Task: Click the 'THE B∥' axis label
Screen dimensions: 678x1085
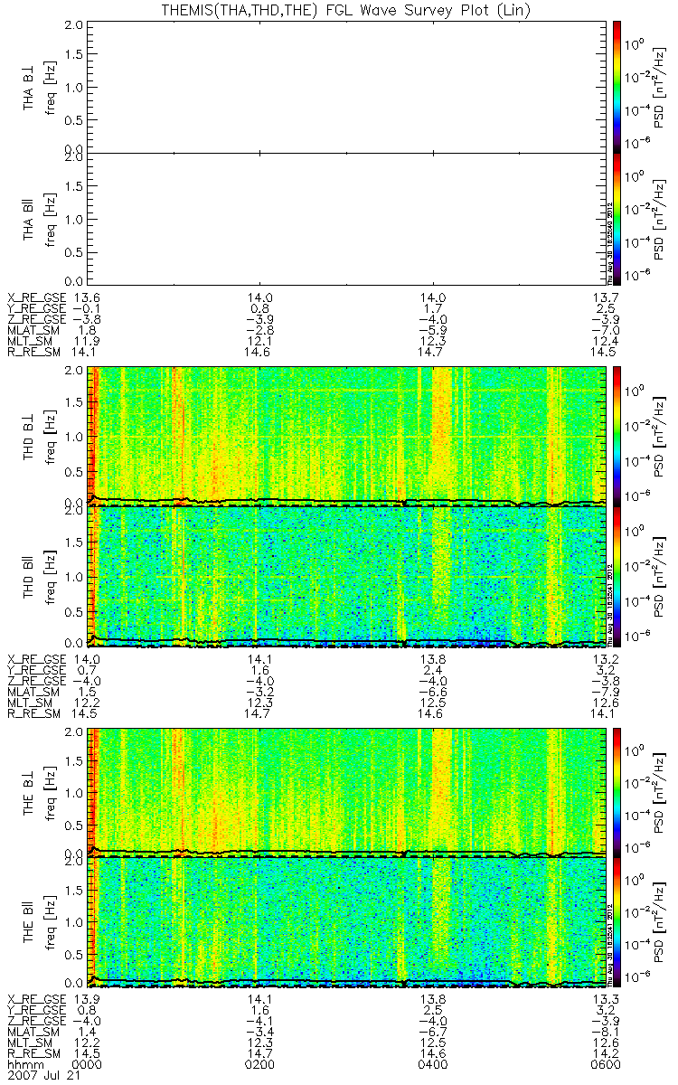Action: (30, 922)
